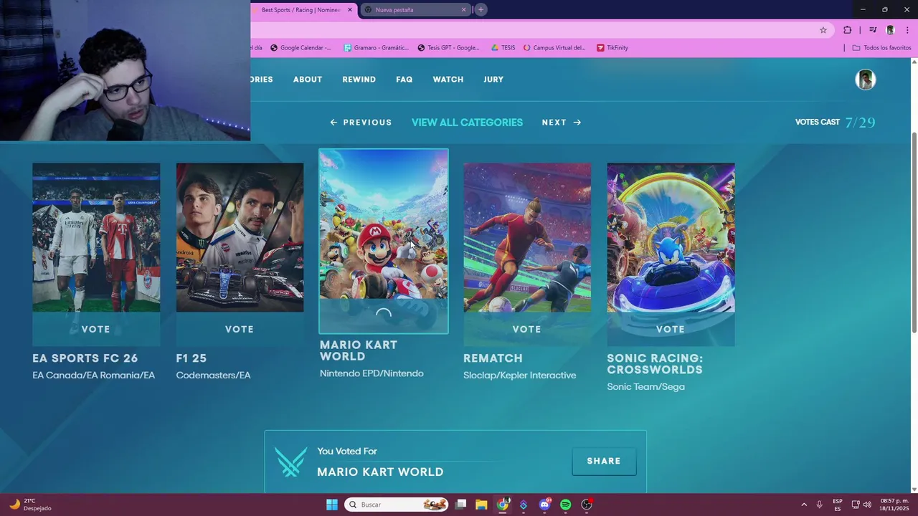Screen dimensions: 918x516
Task: Click the Rematch cover image
Action: (x=527, y=237)
